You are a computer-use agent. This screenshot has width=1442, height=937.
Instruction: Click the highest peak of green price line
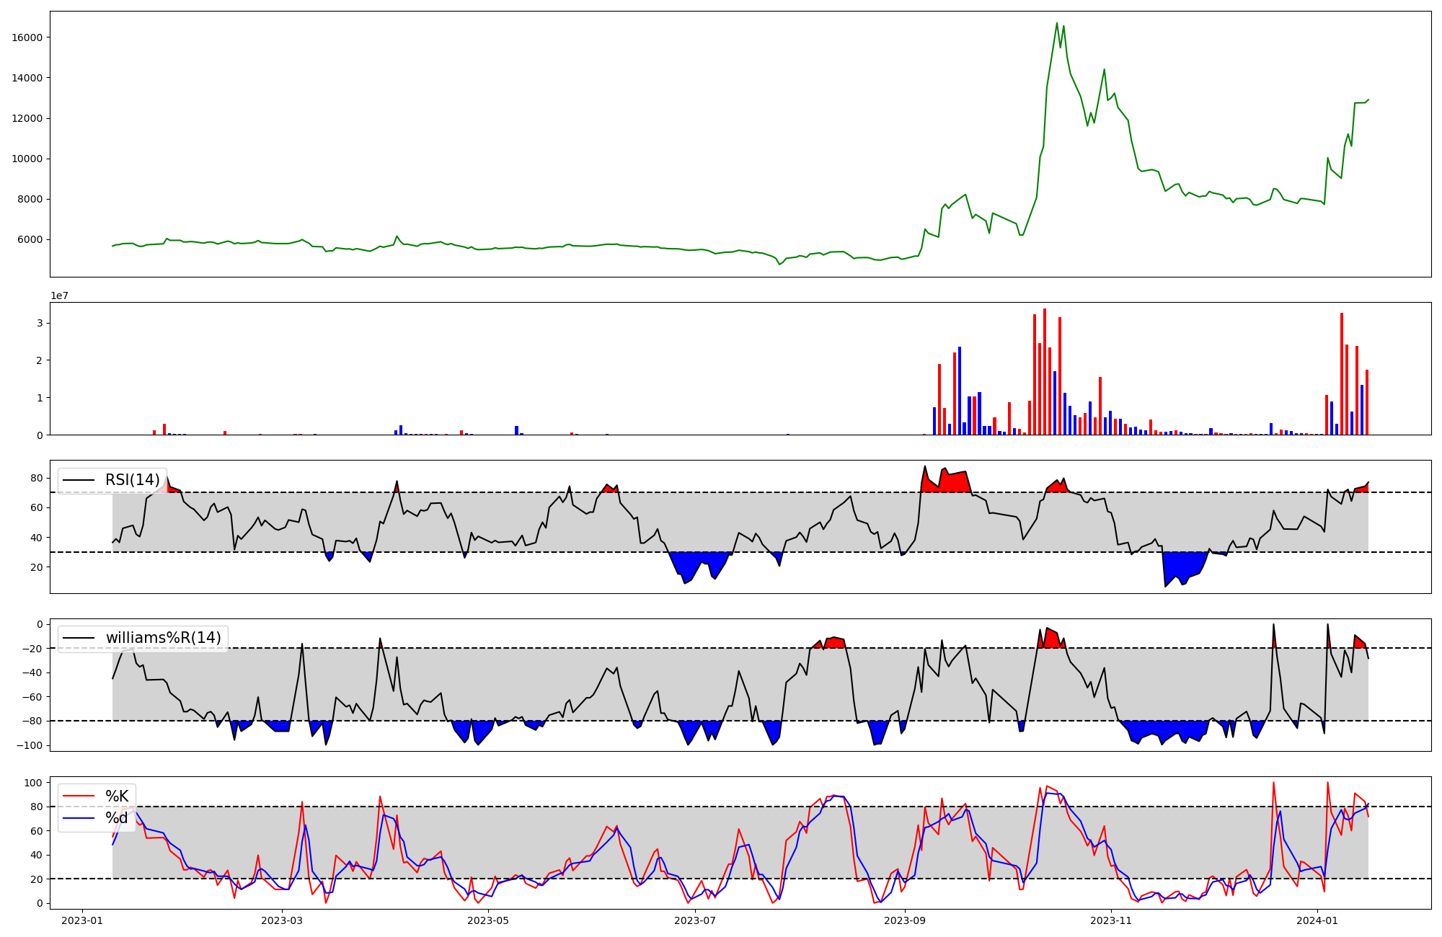click(1057, 23)
